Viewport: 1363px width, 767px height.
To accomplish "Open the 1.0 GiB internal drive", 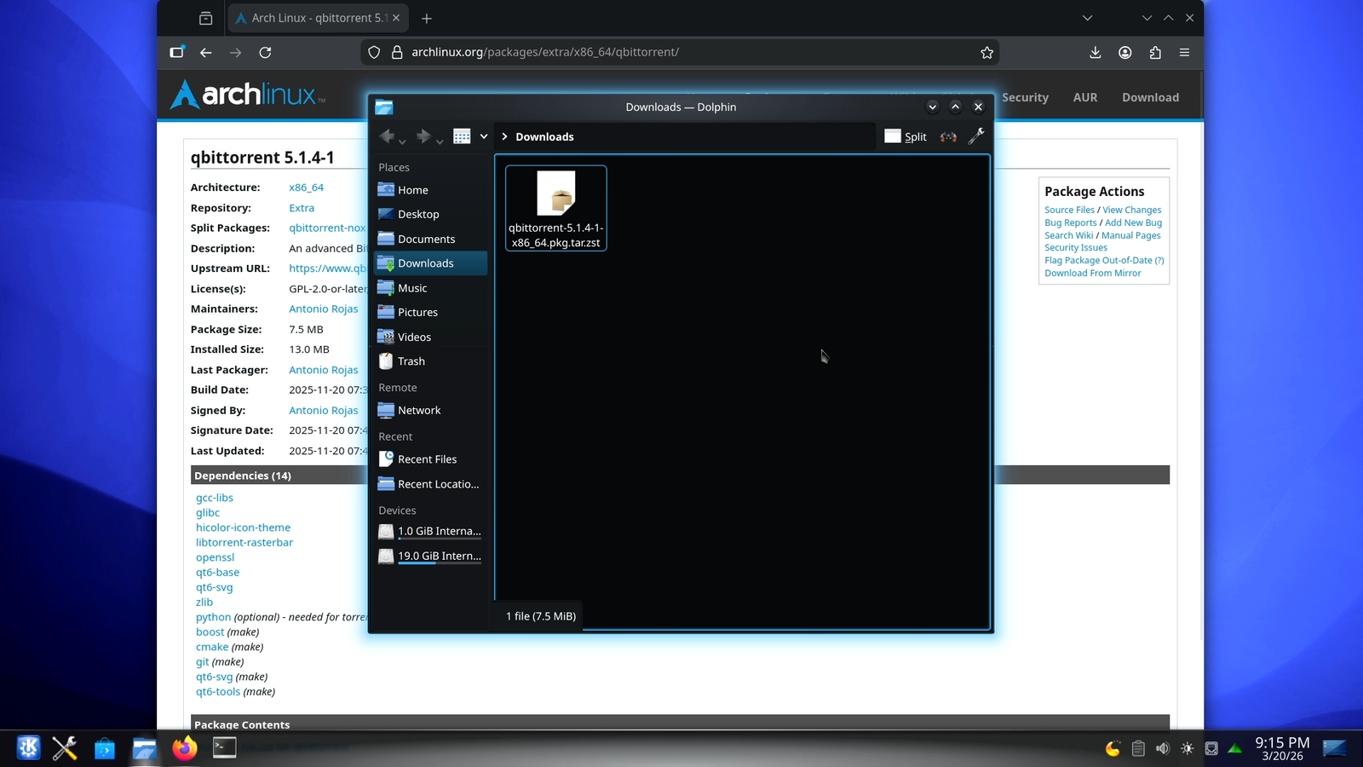I will (x=431, y=531).
